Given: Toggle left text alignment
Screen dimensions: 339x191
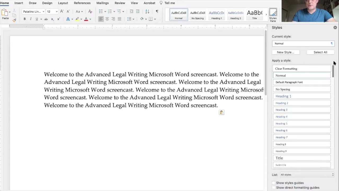Looking at the screenshot, I should coord(101,19).
